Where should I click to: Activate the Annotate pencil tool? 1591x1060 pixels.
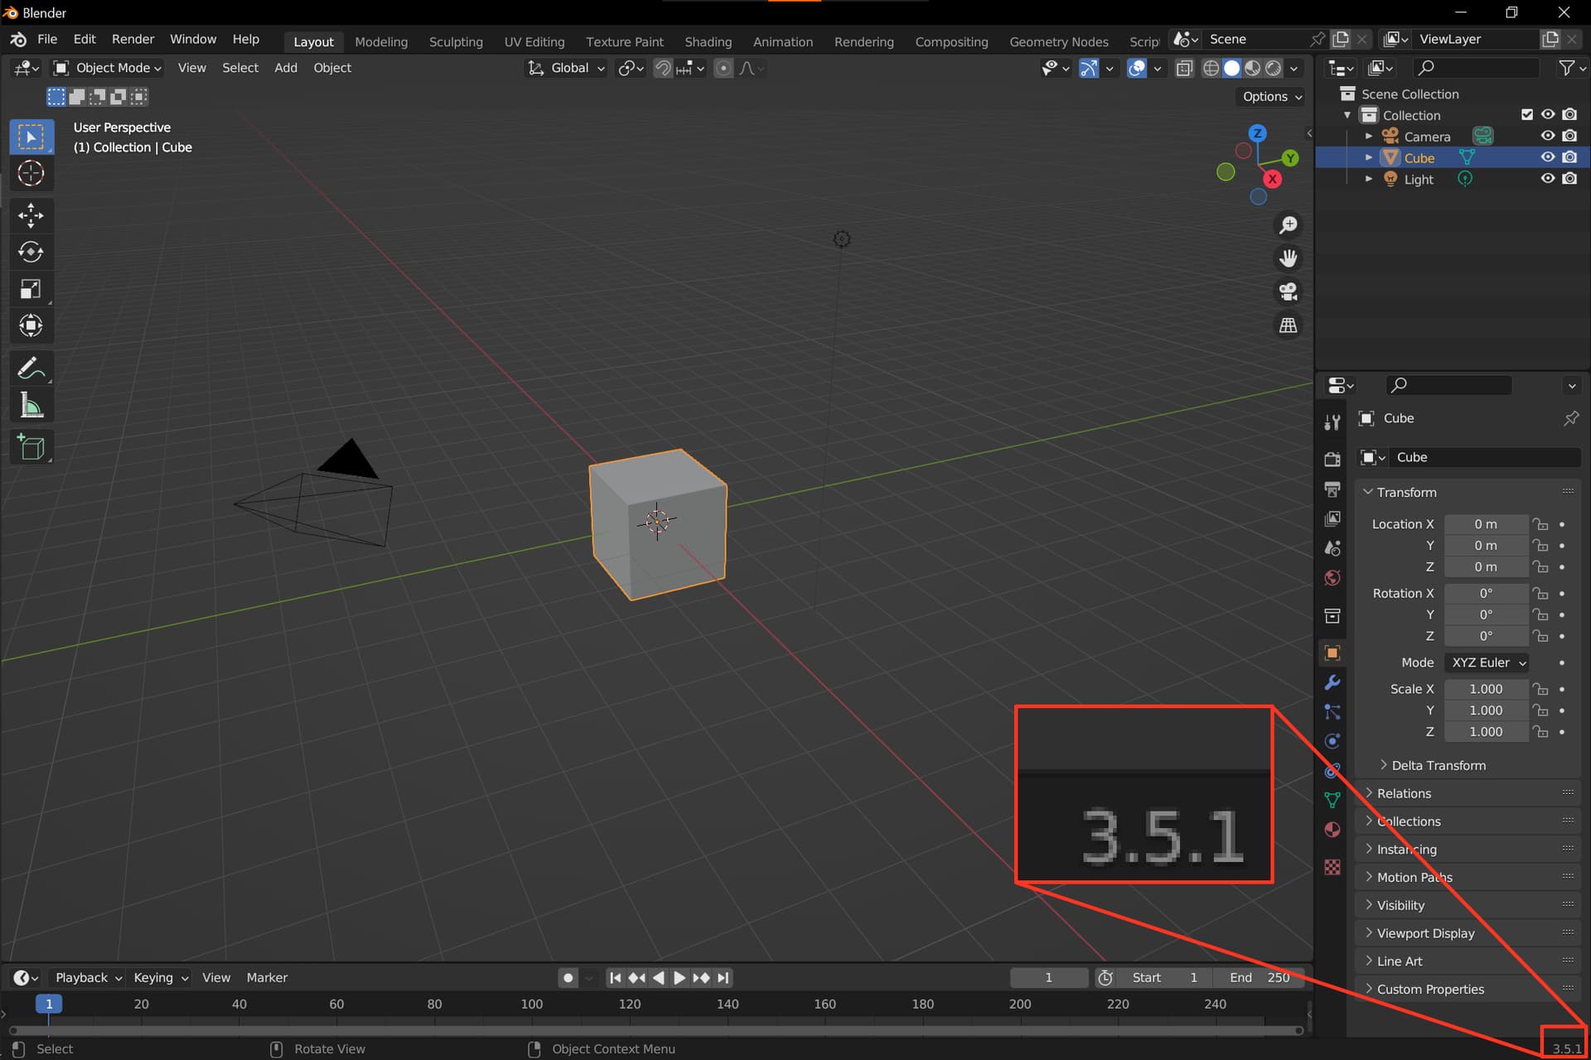coord(31,369)
